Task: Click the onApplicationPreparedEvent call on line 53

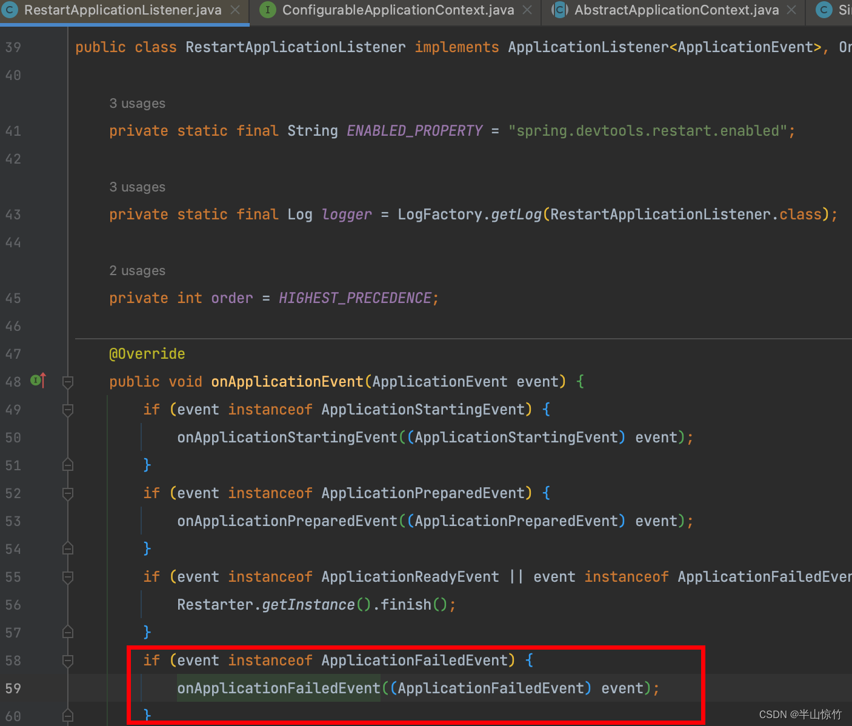Action: tap(287, 521)
